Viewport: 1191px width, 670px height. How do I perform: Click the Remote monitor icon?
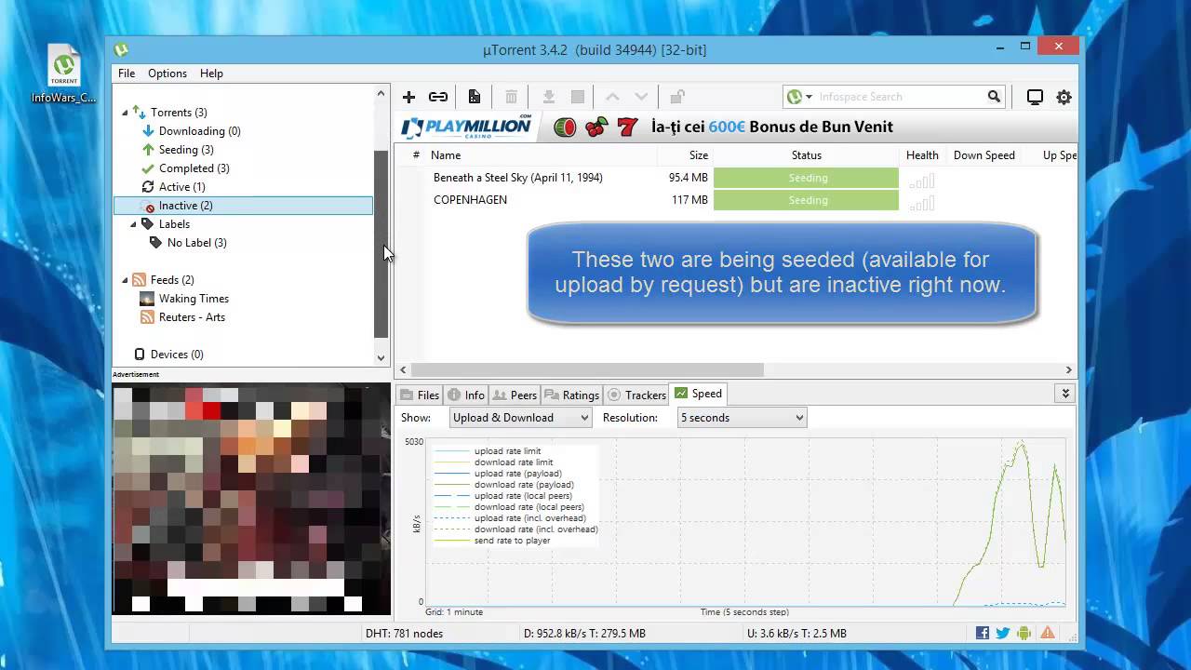pyautogui.click(x=1035, y=97)
